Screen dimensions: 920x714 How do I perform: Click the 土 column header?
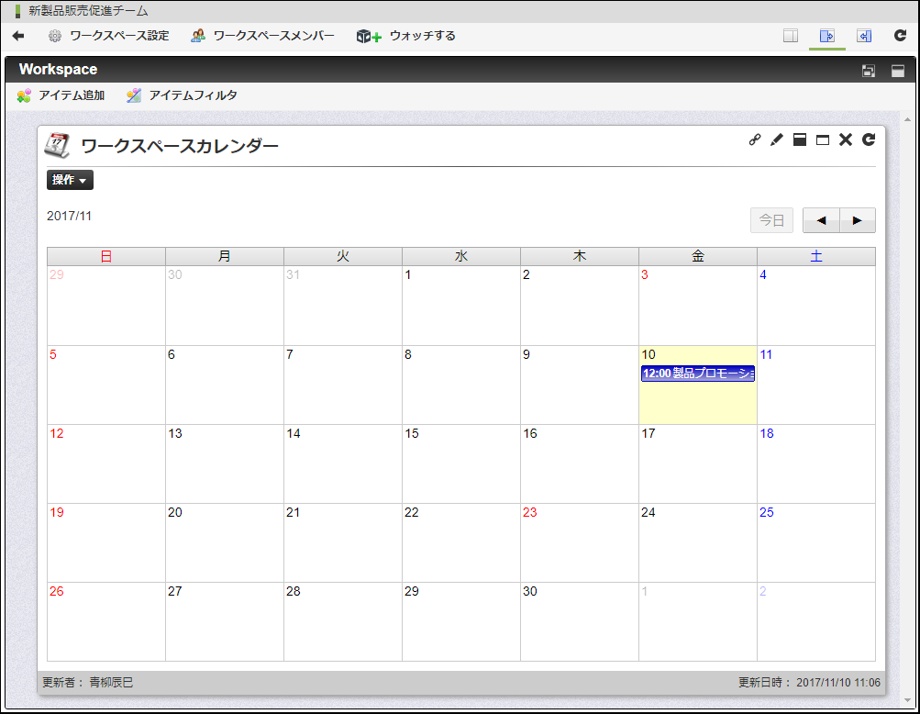click(816, 256)
